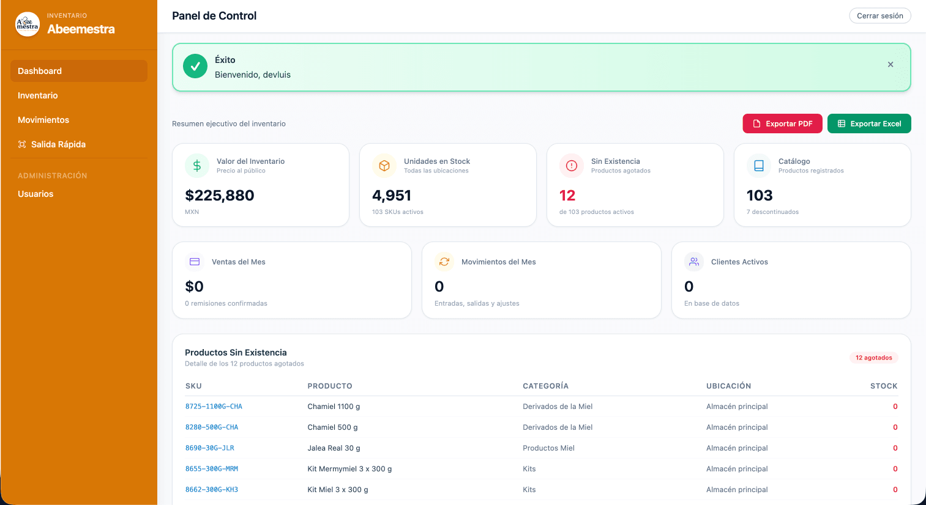The width and height of the screenshot is (926, 505).
Task: Click the alert icon on Sin Existencia
Action: 572,166
